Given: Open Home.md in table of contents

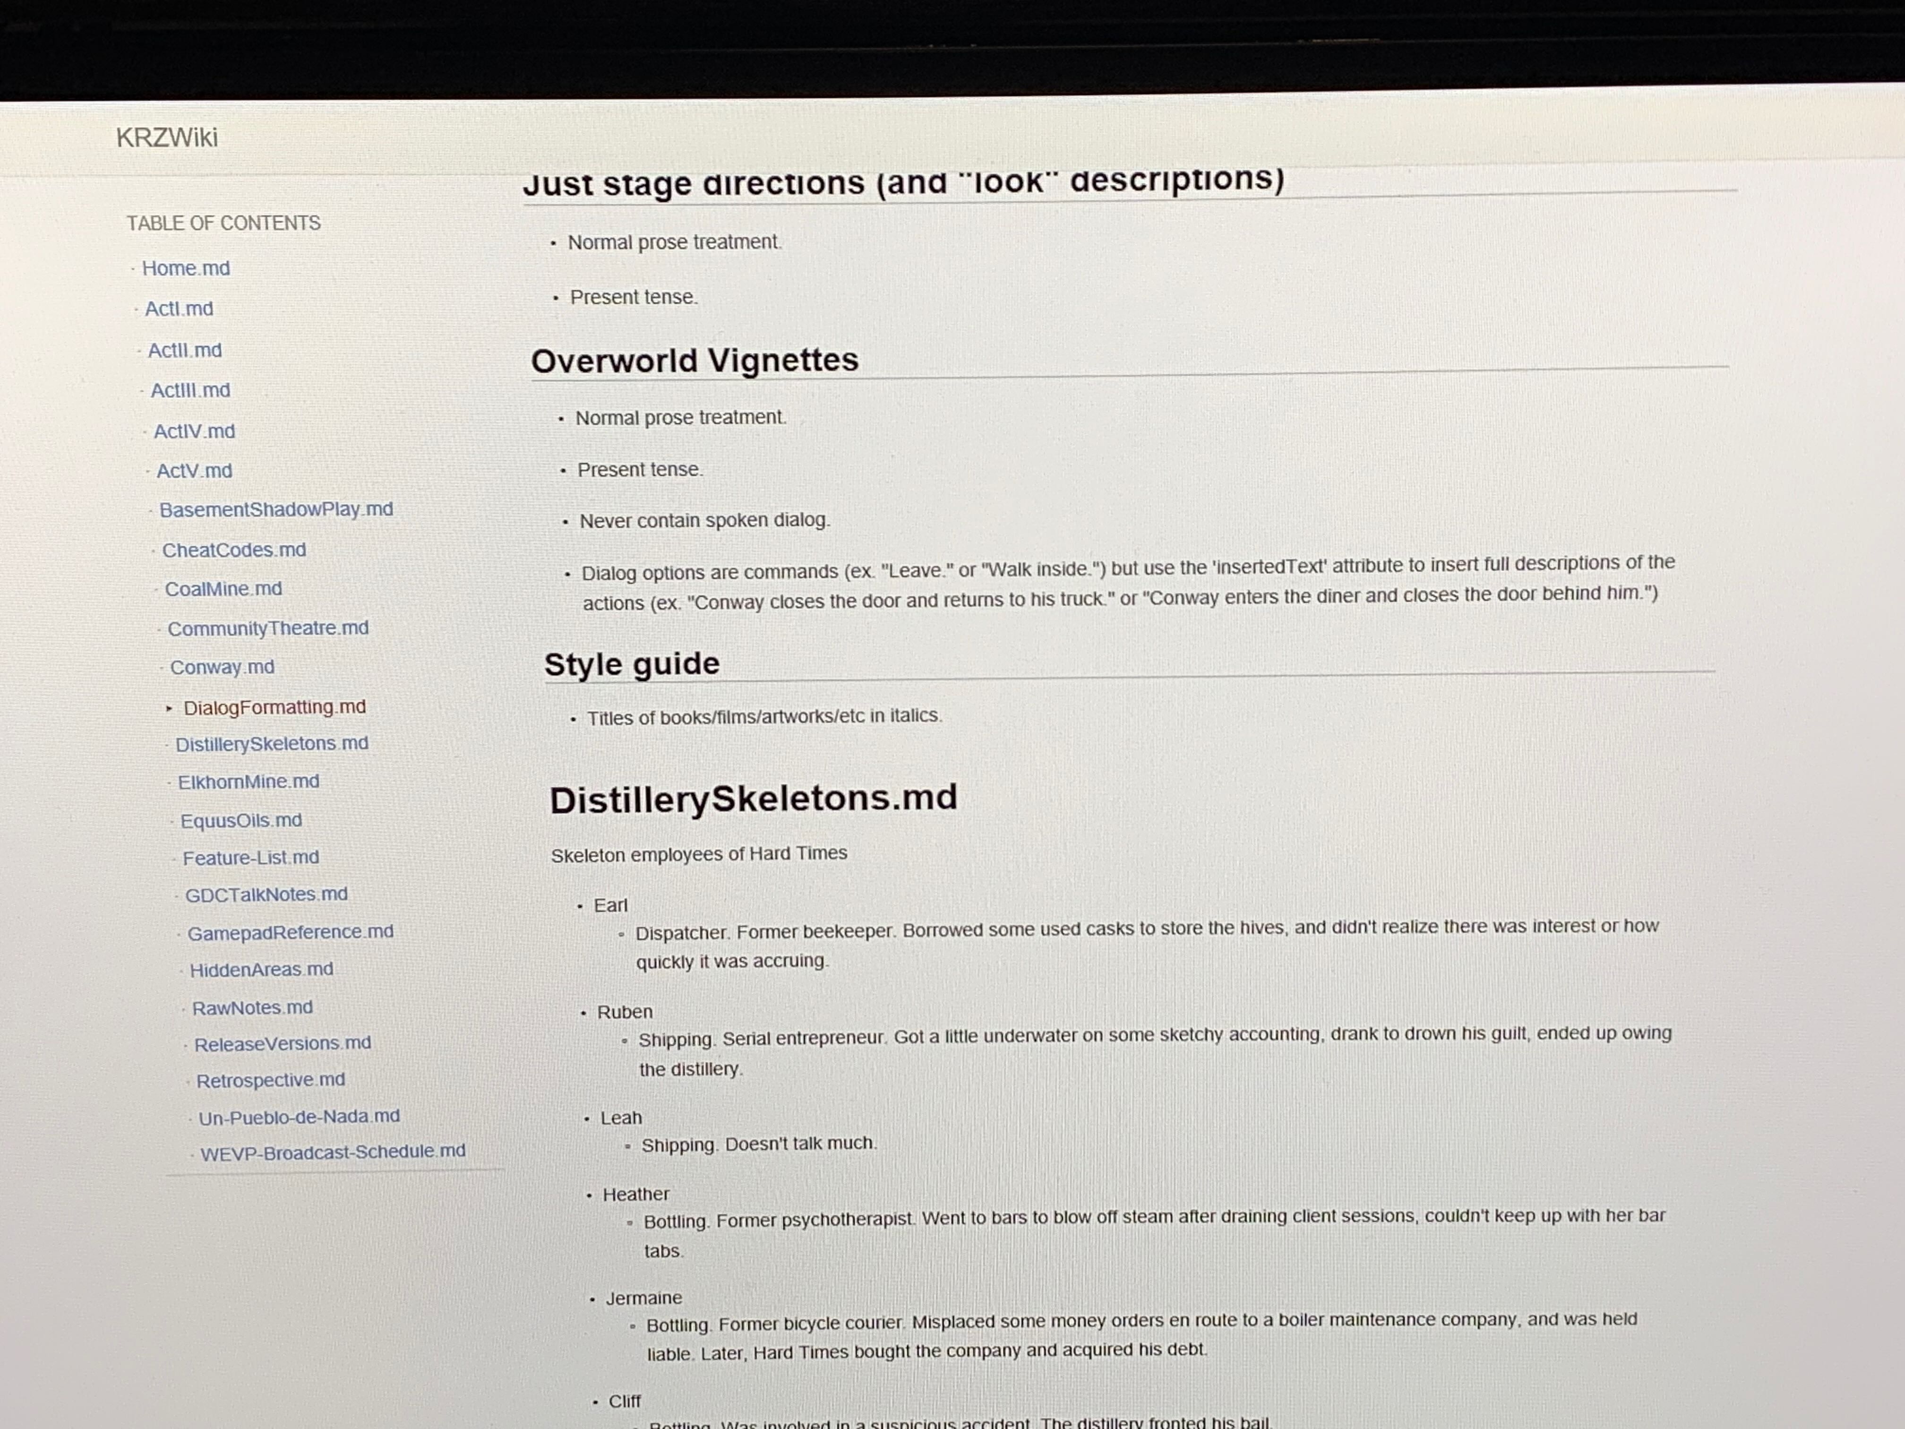Looking at the screenshot, I should point(185,269).
